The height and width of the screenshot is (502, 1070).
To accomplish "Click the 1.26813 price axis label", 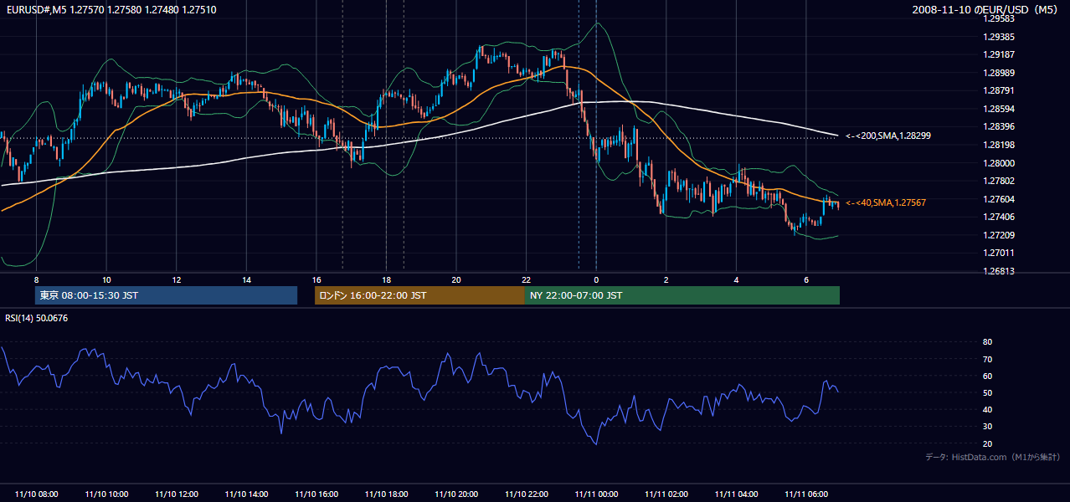I will 999,271.
